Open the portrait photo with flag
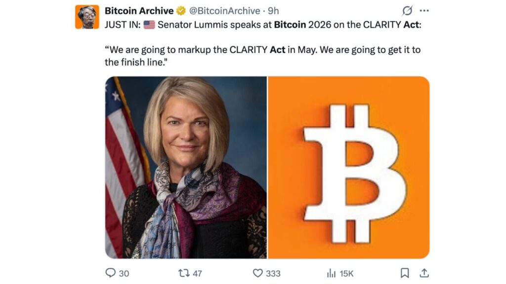Image resolution: width=506 pixels, height=284 pixels. pos(186,168)
